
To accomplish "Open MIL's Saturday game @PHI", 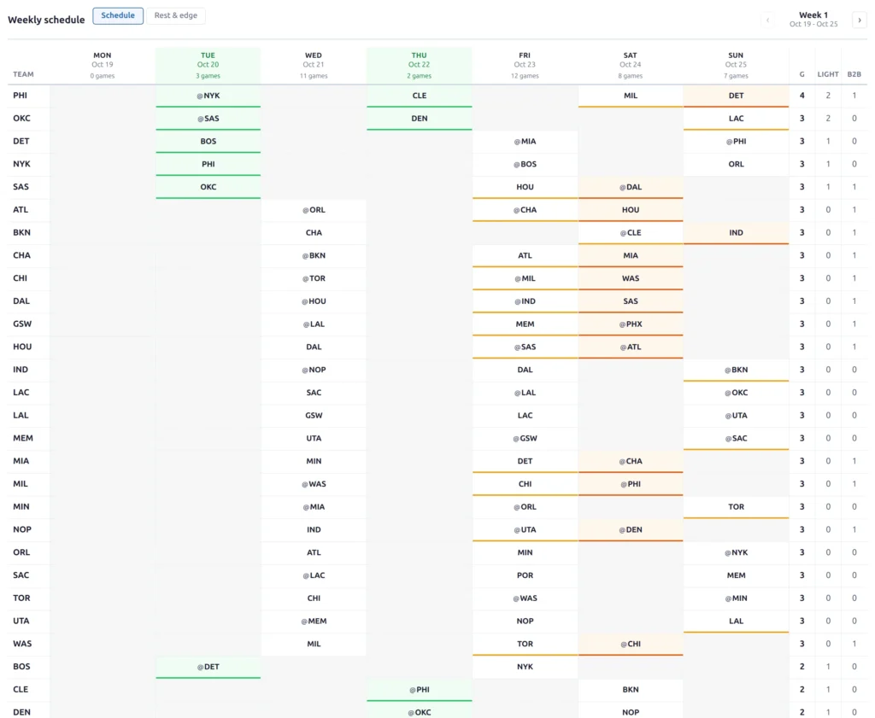I will coord(631,484).
